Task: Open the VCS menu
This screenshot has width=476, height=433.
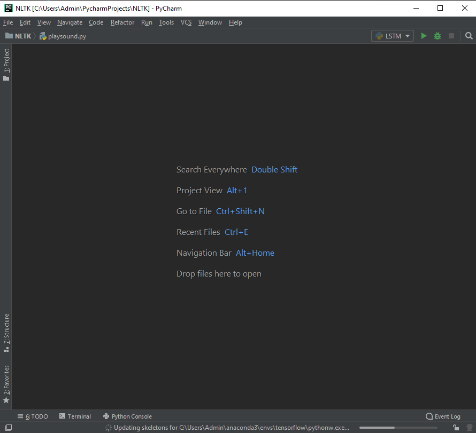Action: pos(186,22)
